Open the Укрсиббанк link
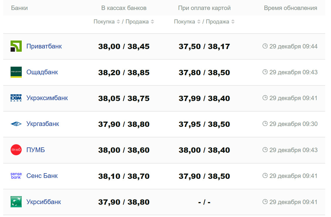 (x=44, y=202)
